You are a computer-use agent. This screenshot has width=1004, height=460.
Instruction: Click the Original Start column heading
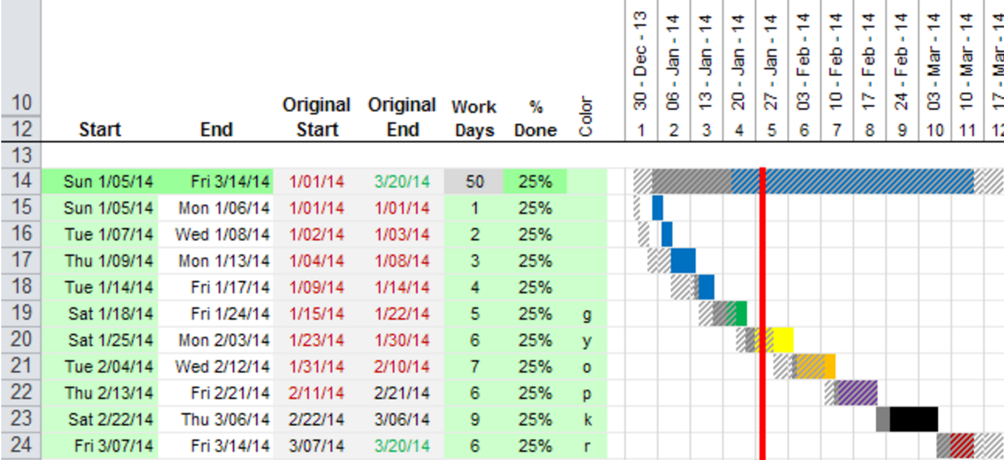(317, 117)
